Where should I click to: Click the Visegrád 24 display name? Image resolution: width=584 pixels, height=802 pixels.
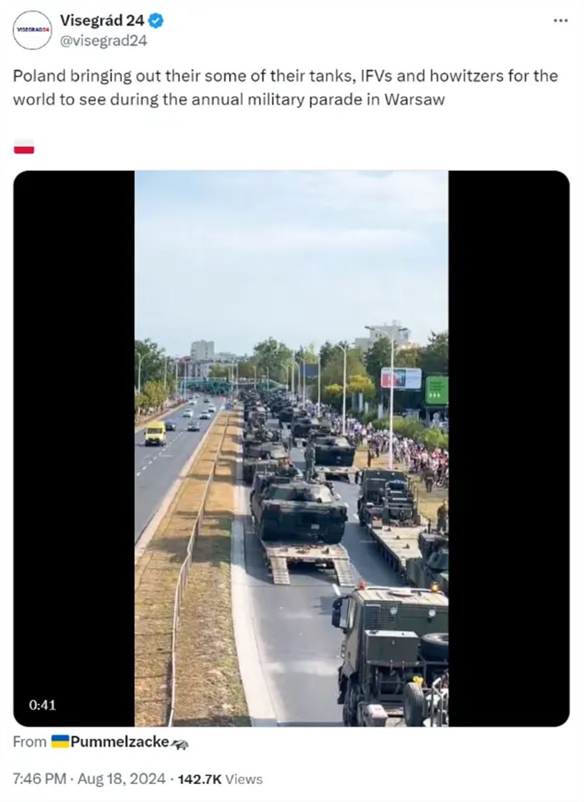[x=102, y=21]
